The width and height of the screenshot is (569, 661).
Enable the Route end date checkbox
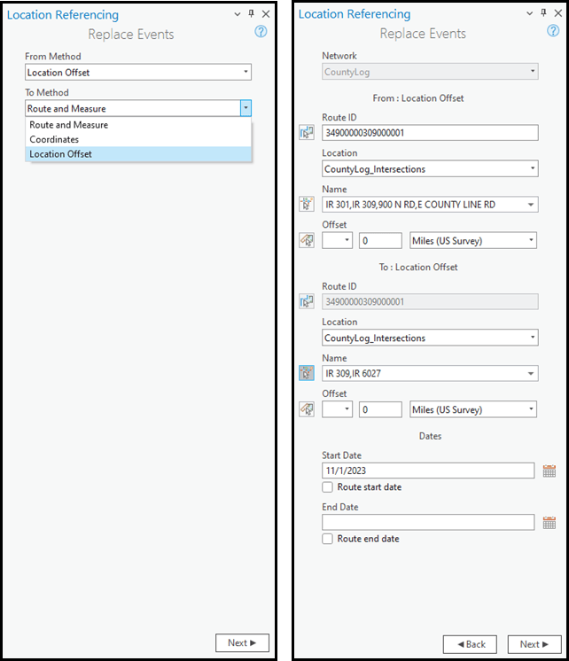(328, 539)
